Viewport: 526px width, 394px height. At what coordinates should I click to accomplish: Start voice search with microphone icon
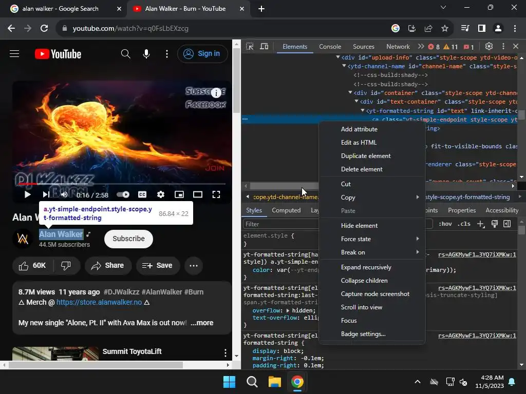[x=146, y=53]
